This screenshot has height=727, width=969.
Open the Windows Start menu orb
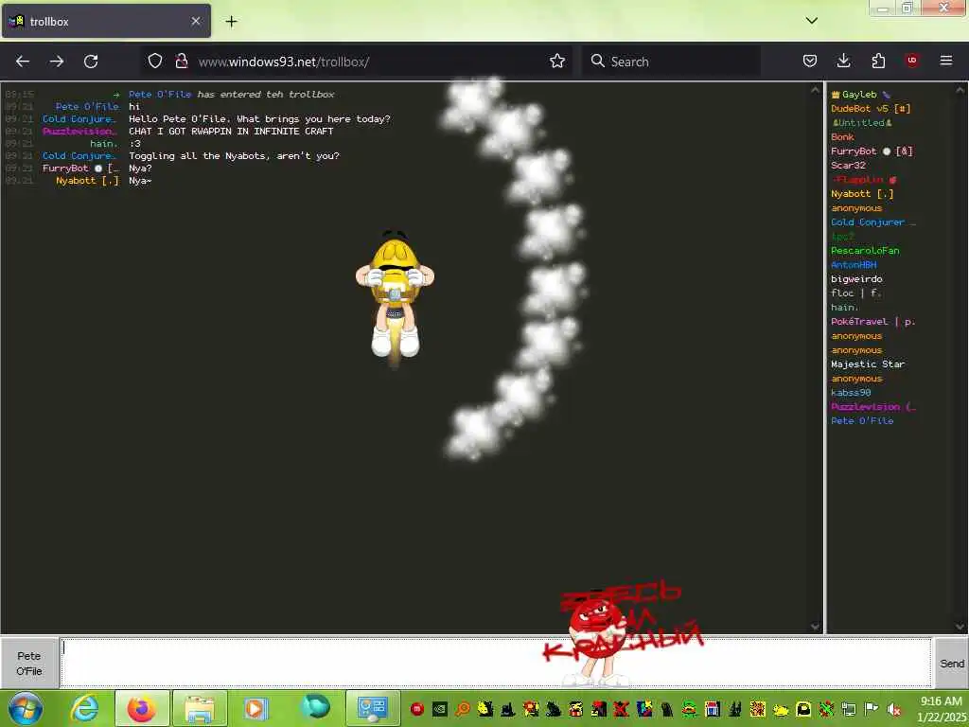tap(25, 708)
